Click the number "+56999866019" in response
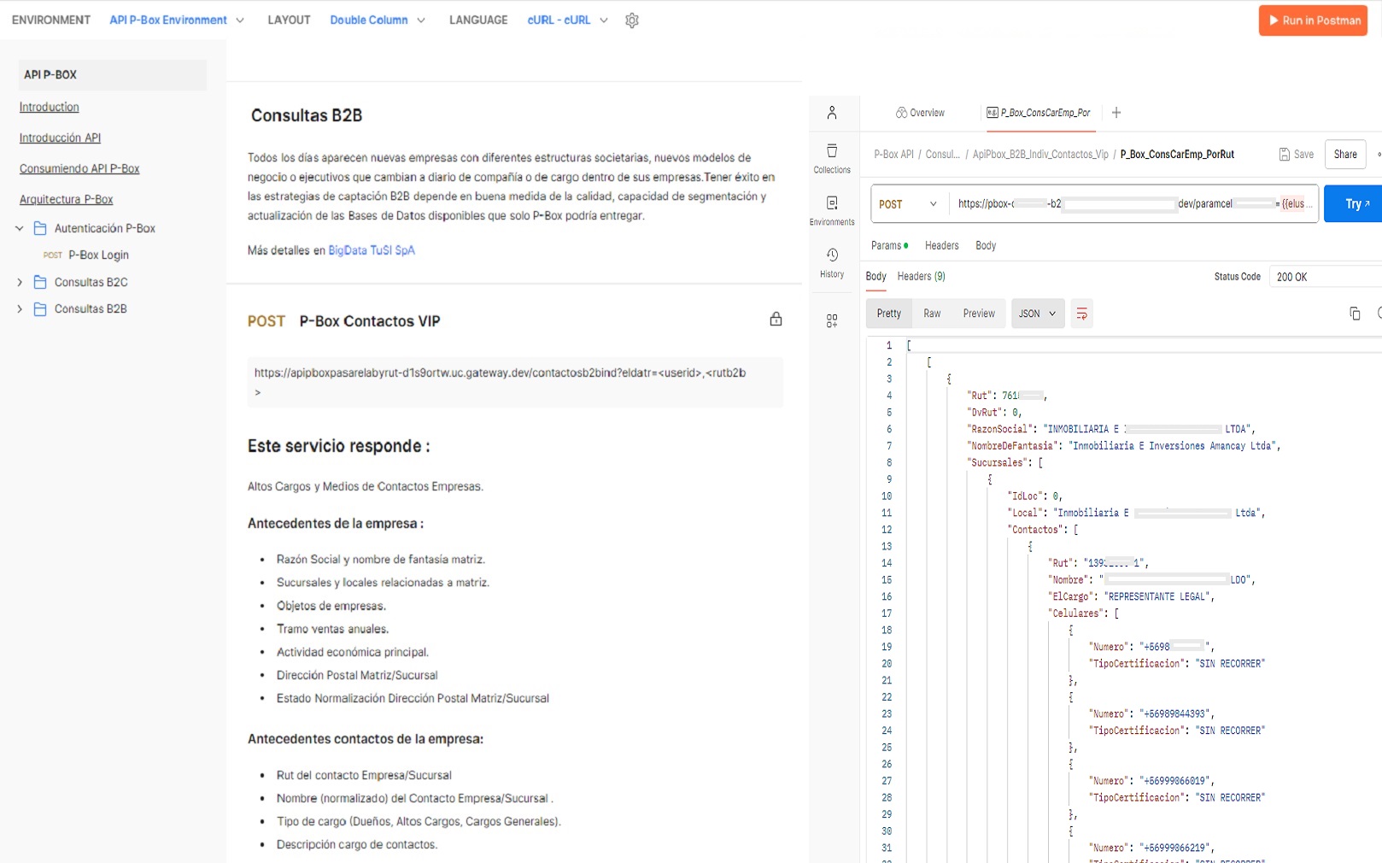This screenshot has width=1382, height=863. coord(1175,781)
